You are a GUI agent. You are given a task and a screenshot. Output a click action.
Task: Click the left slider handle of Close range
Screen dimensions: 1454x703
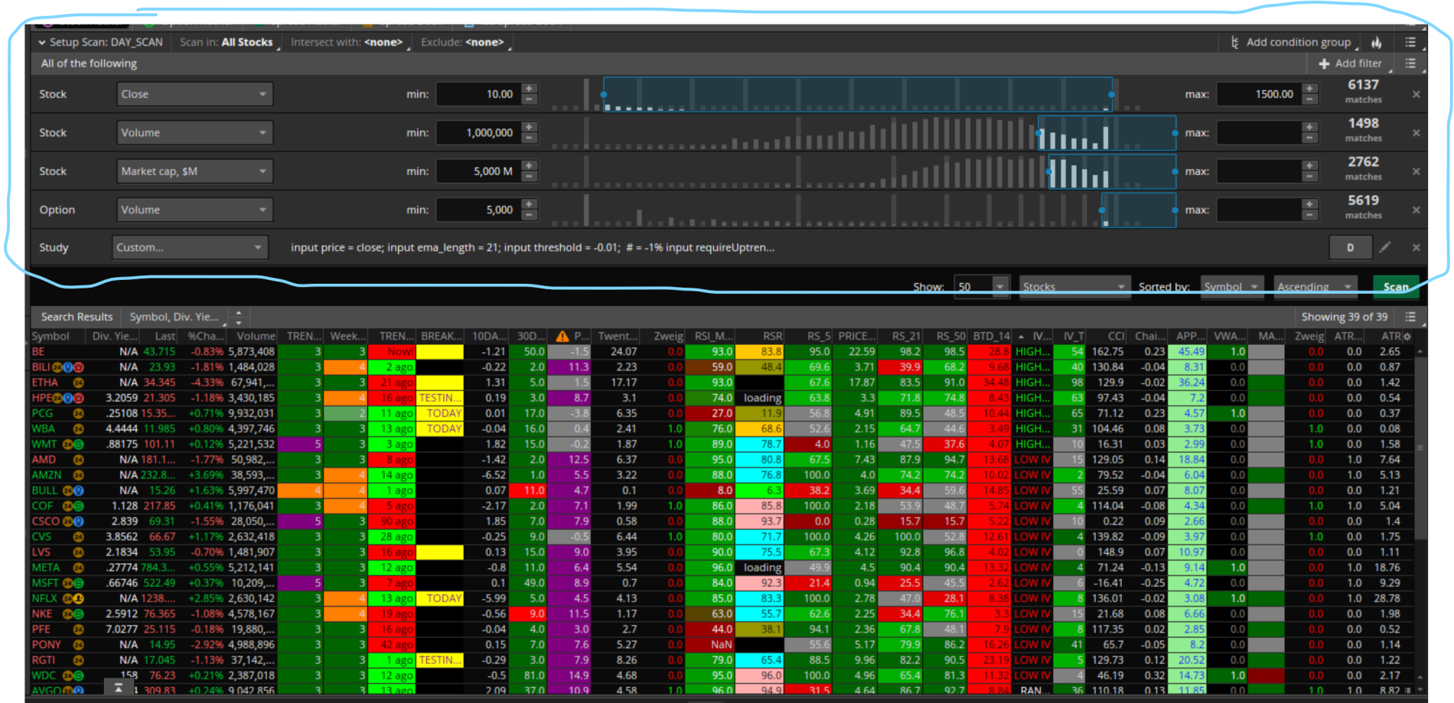point(604,94)
